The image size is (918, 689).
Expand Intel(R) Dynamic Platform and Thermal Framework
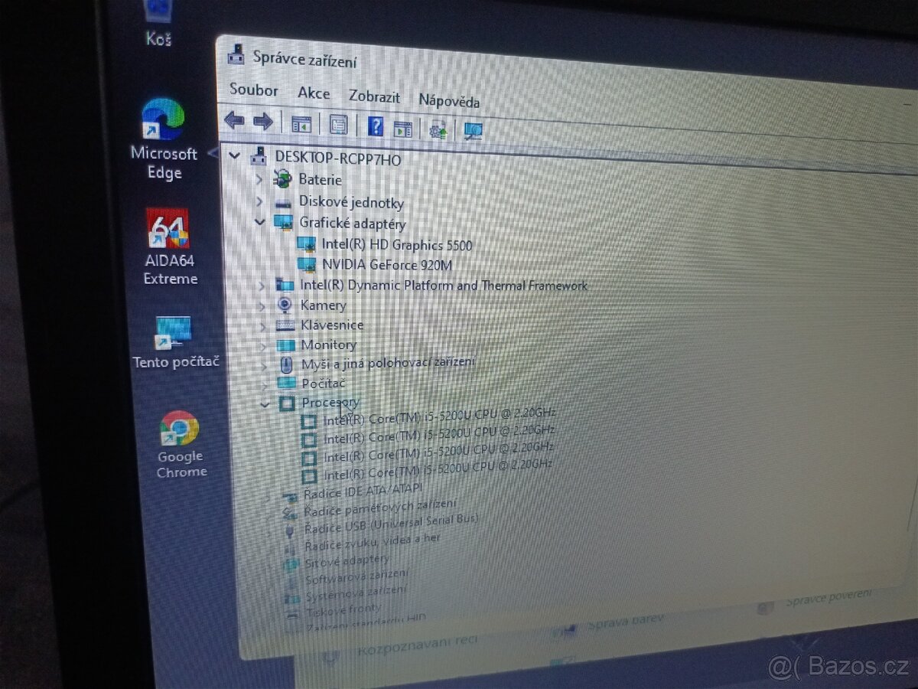tap(262, 285)
